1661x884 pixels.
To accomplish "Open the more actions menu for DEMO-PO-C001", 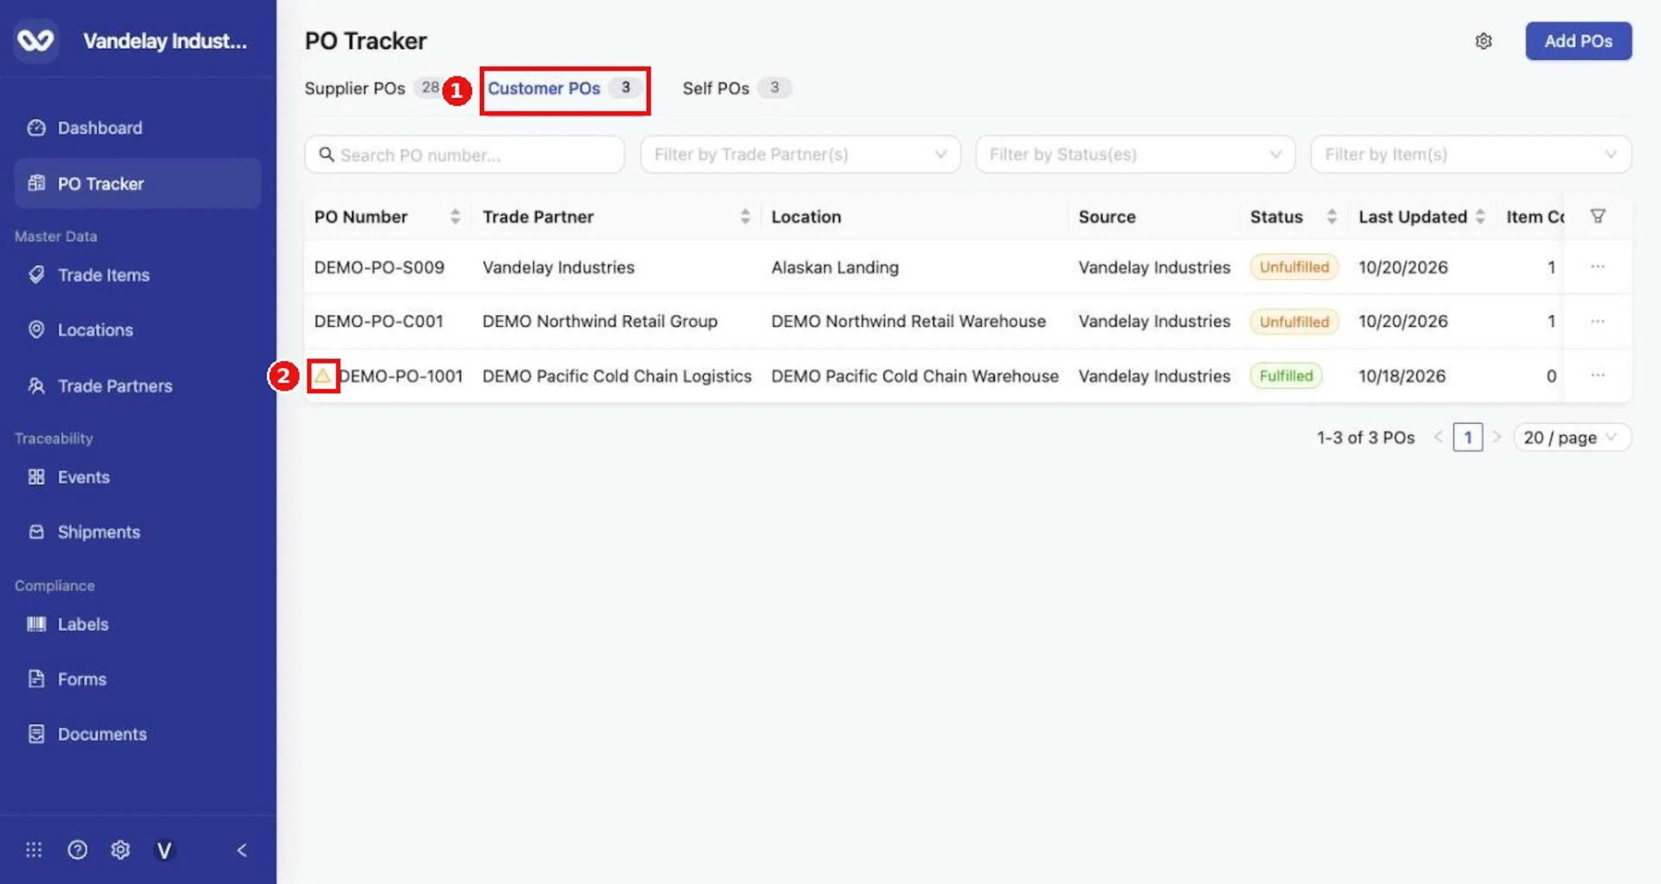I will 1598,321.
